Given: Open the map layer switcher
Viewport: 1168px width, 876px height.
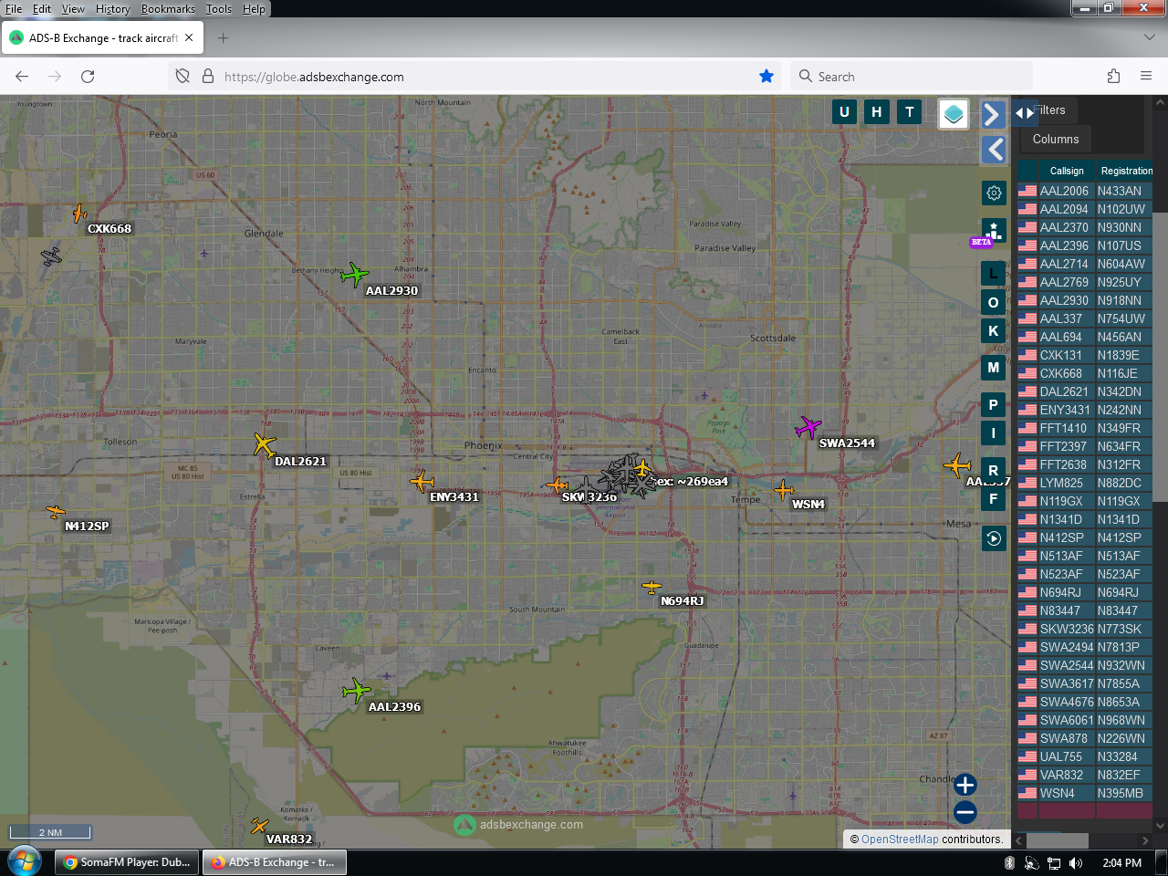Looking at the screenshot, I should tap(954, 114).
